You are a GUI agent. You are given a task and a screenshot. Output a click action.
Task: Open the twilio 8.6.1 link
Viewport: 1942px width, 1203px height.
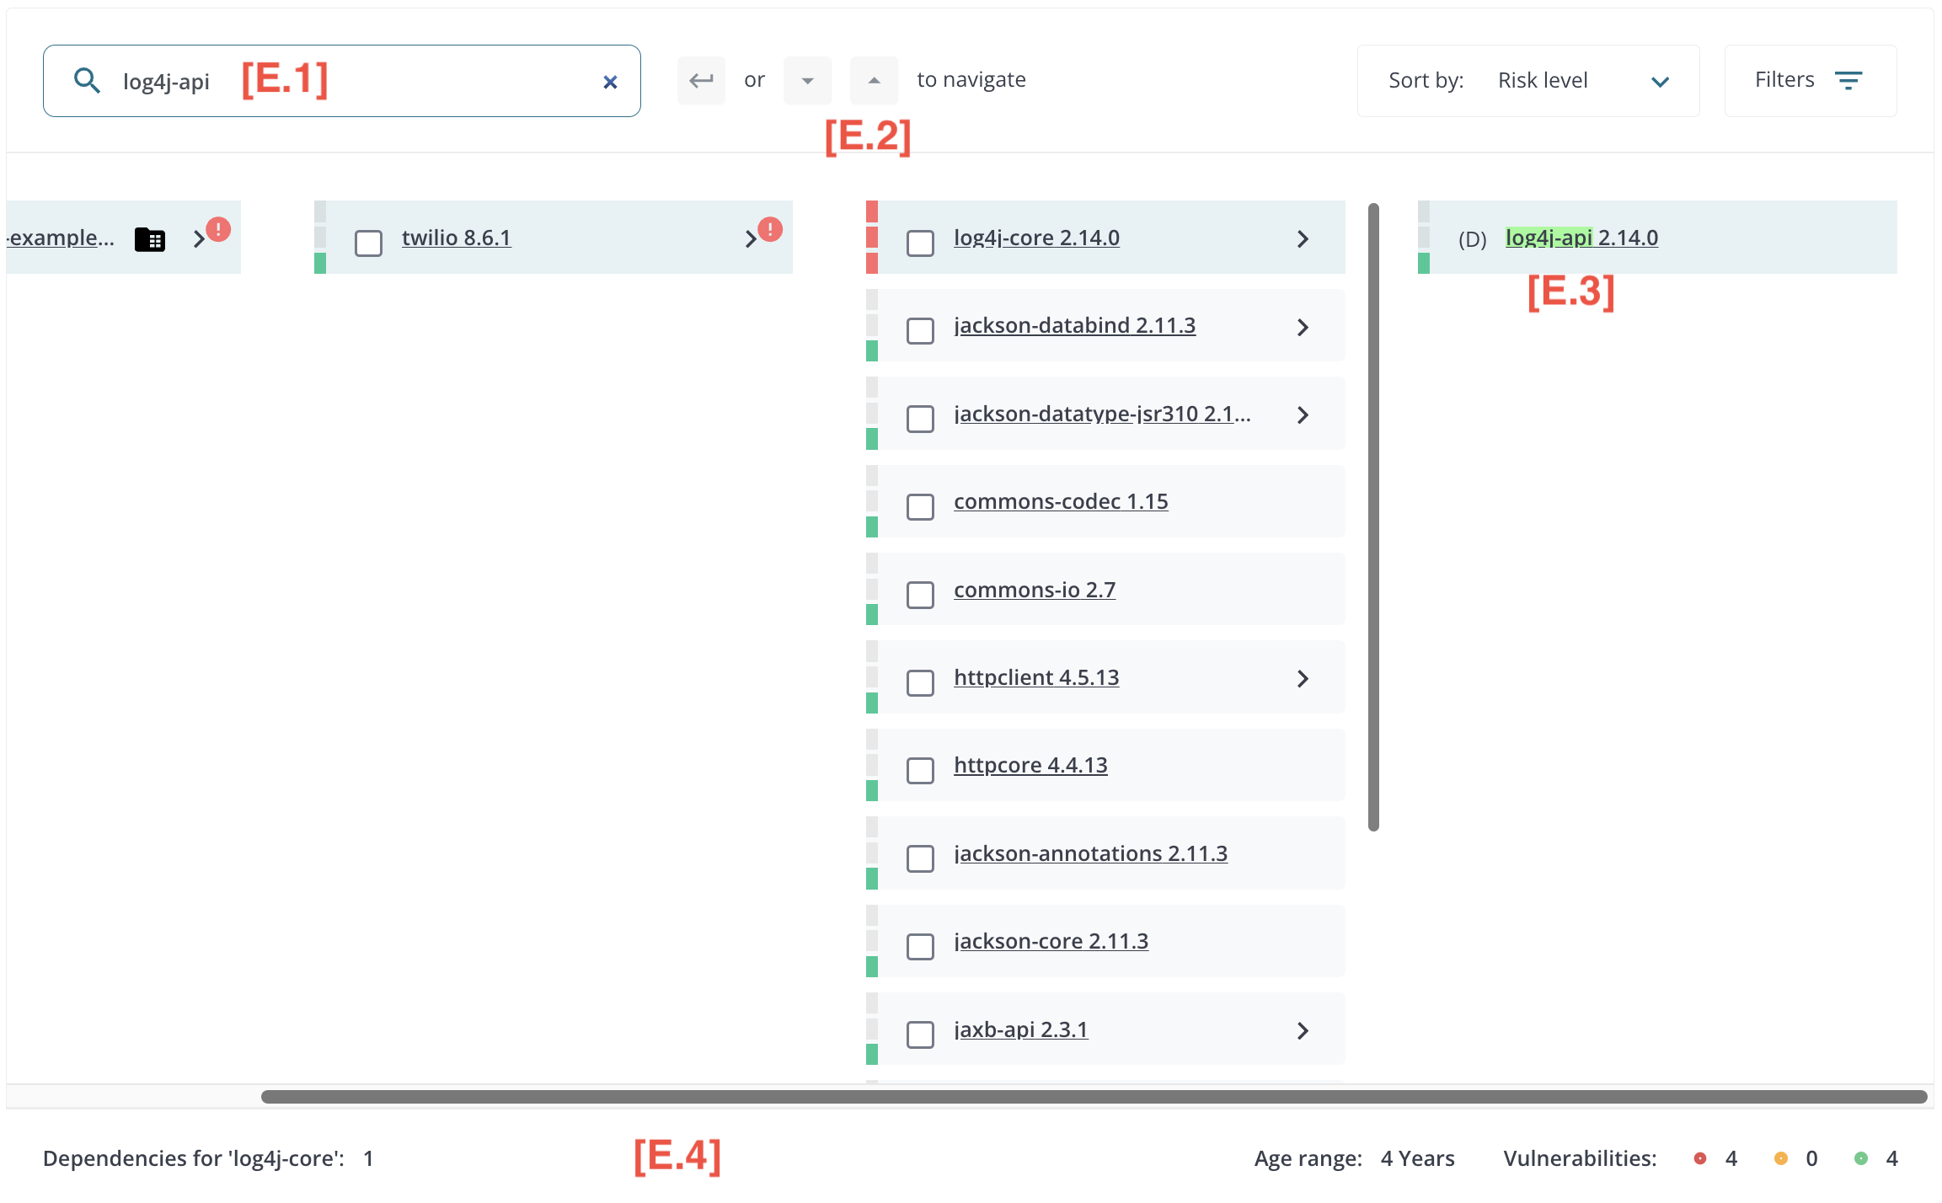(x=456, y=238)
